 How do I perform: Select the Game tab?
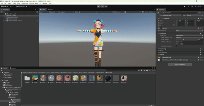42,10
